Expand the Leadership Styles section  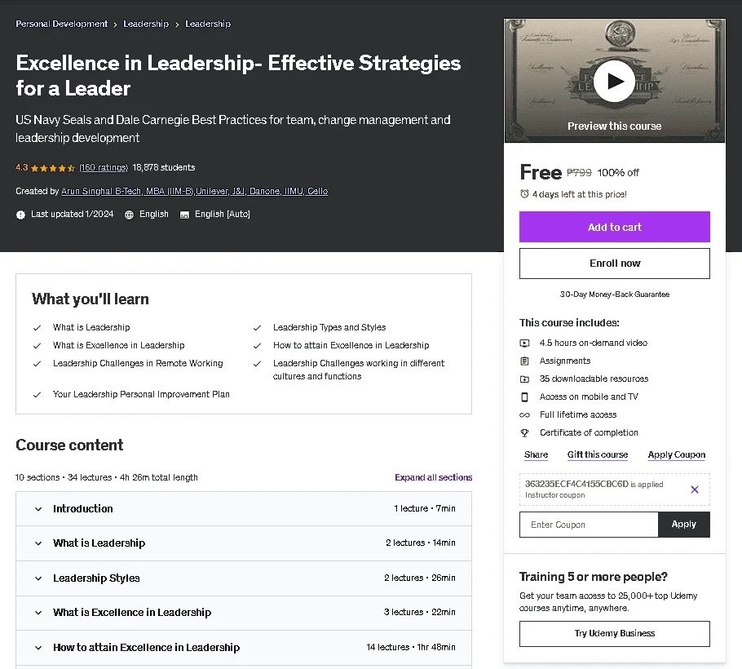[x=244, y=578]
